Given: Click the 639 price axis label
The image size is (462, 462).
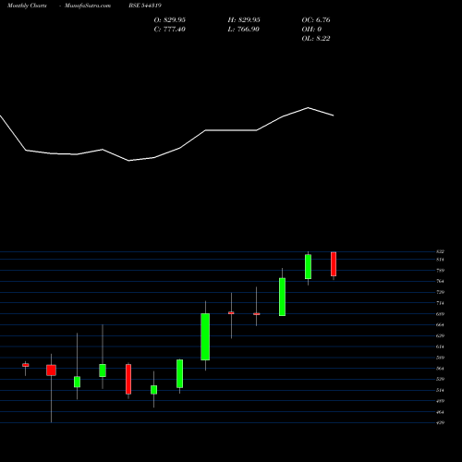Looking at the screenshot, I should pyautogui.click(x=440, y=335).
